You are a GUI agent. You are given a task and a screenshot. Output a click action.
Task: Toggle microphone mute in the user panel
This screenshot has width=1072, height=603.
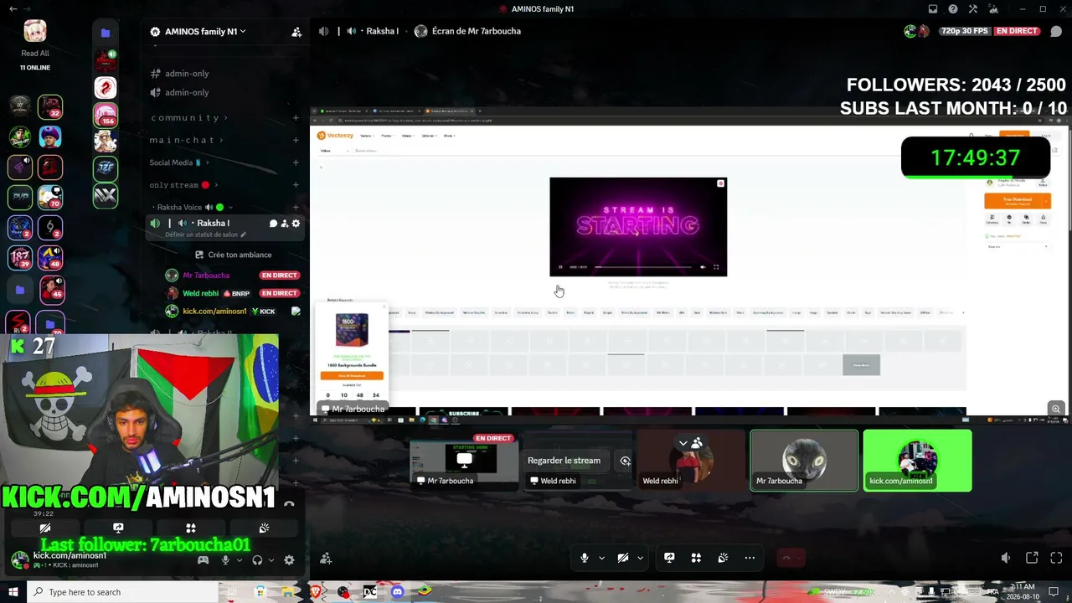pos(225,560)
